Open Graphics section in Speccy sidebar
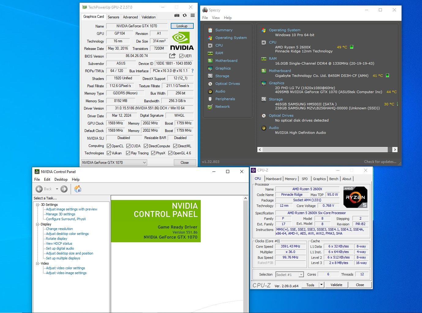Image resolution: width=422 pixels, height=313 pixels. point(223,68)
